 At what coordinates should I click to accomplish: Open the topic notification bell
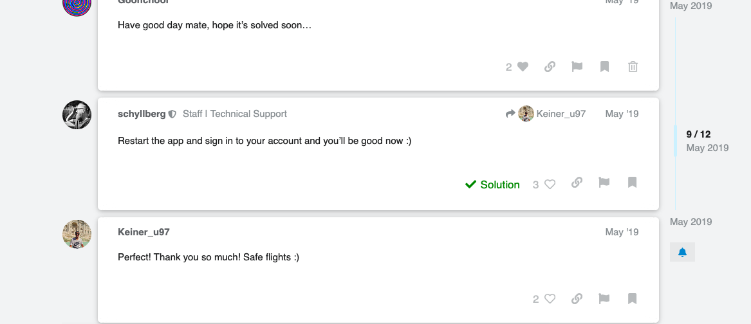tap(682, 253)
